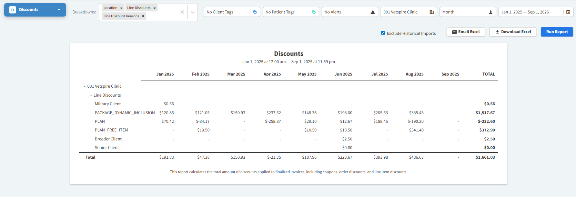Expand the Breakdowns dropdown chevron
This screenshot has width=576, height=197.
click(192, 12)
